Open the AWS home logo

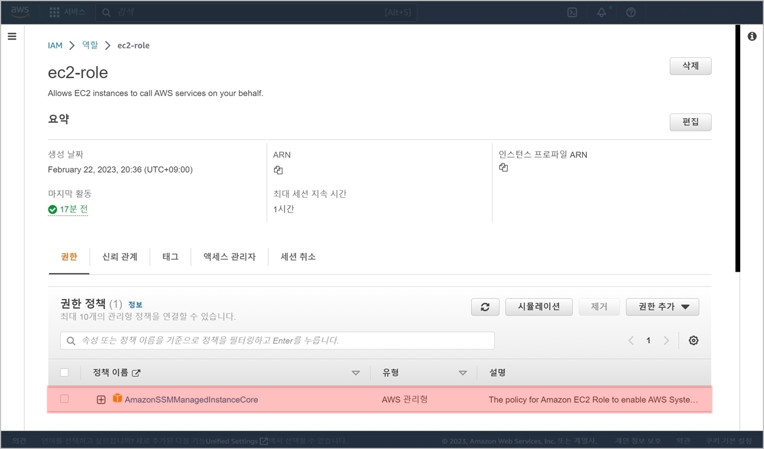coord(20,12)
